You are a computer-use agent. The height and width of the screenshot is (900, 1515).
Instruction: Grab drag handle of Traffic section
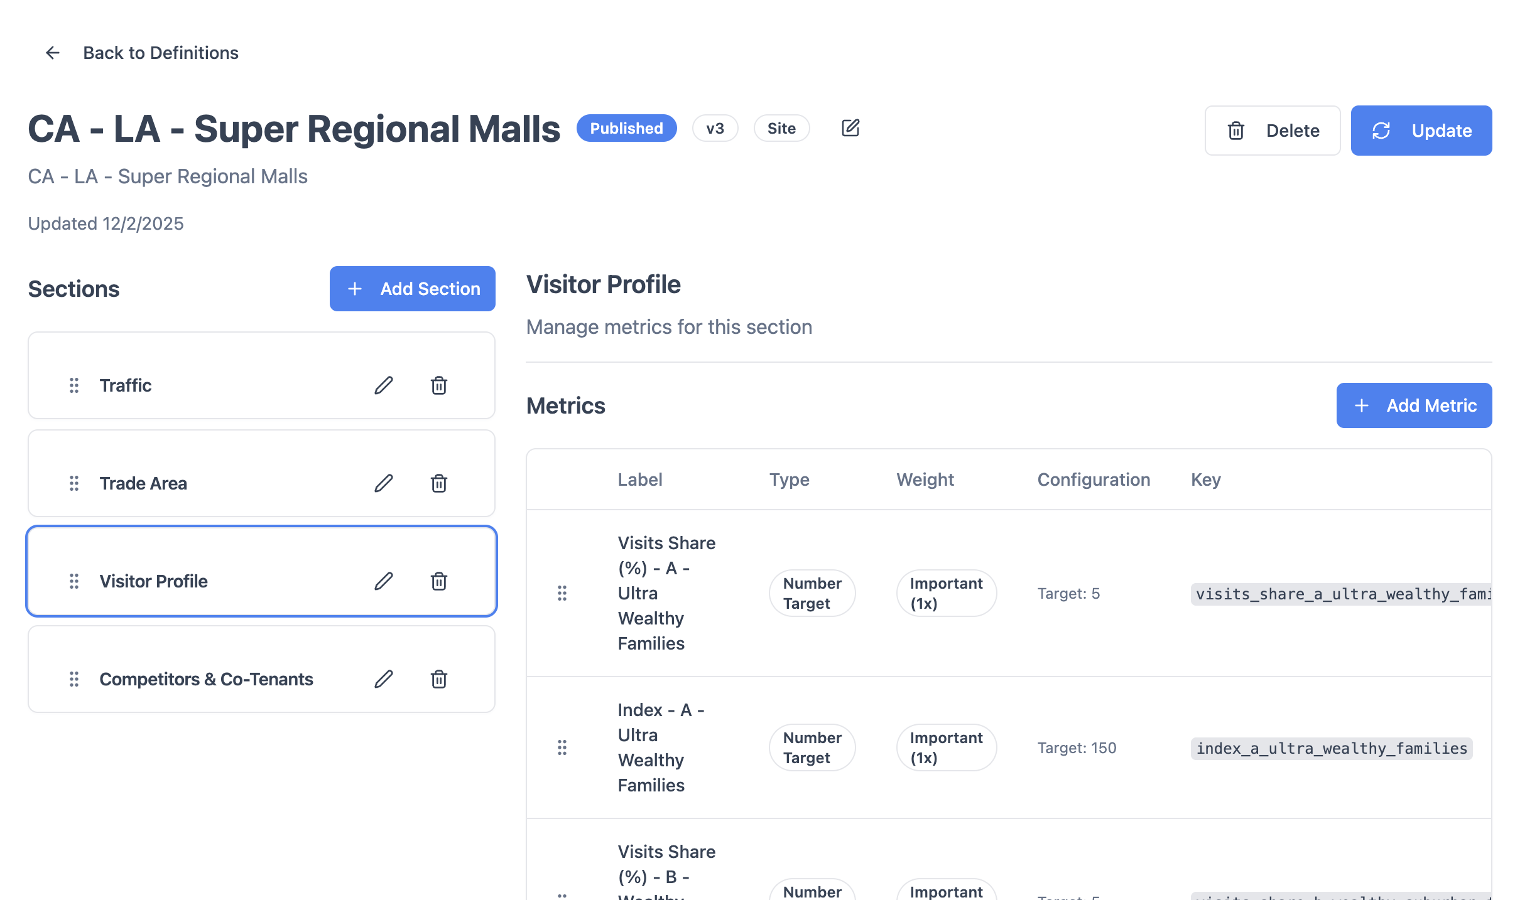click(74, 385)
